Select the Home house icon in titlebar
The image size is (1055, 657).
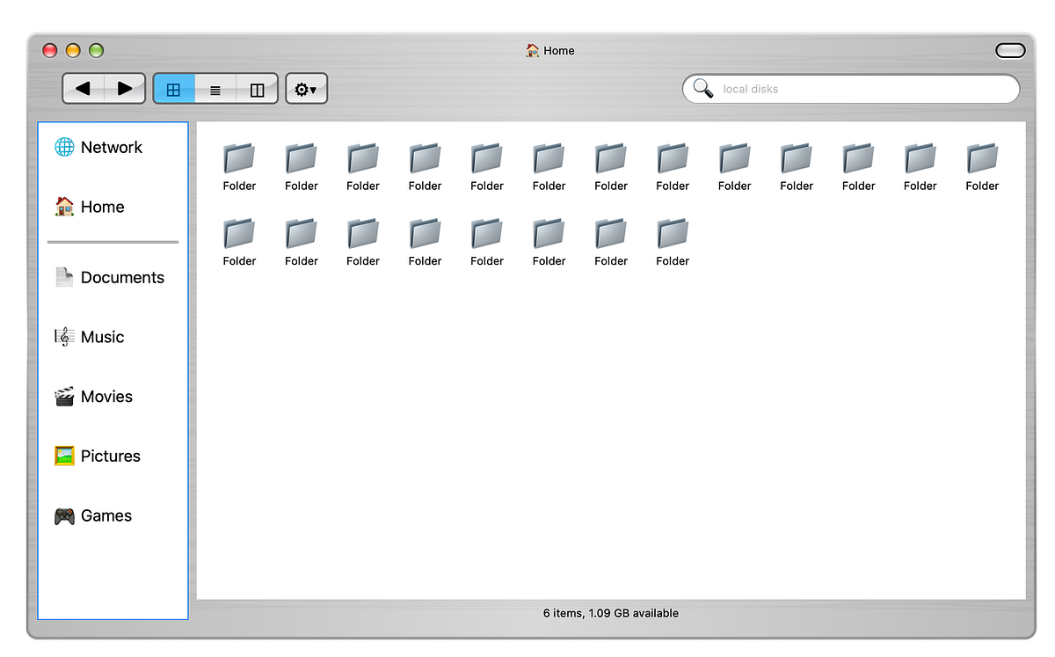[x=531, y=50]
